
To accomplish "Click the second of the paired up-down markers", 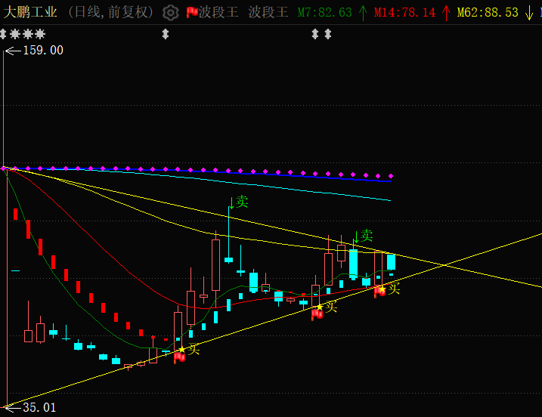I will point(328,34).
